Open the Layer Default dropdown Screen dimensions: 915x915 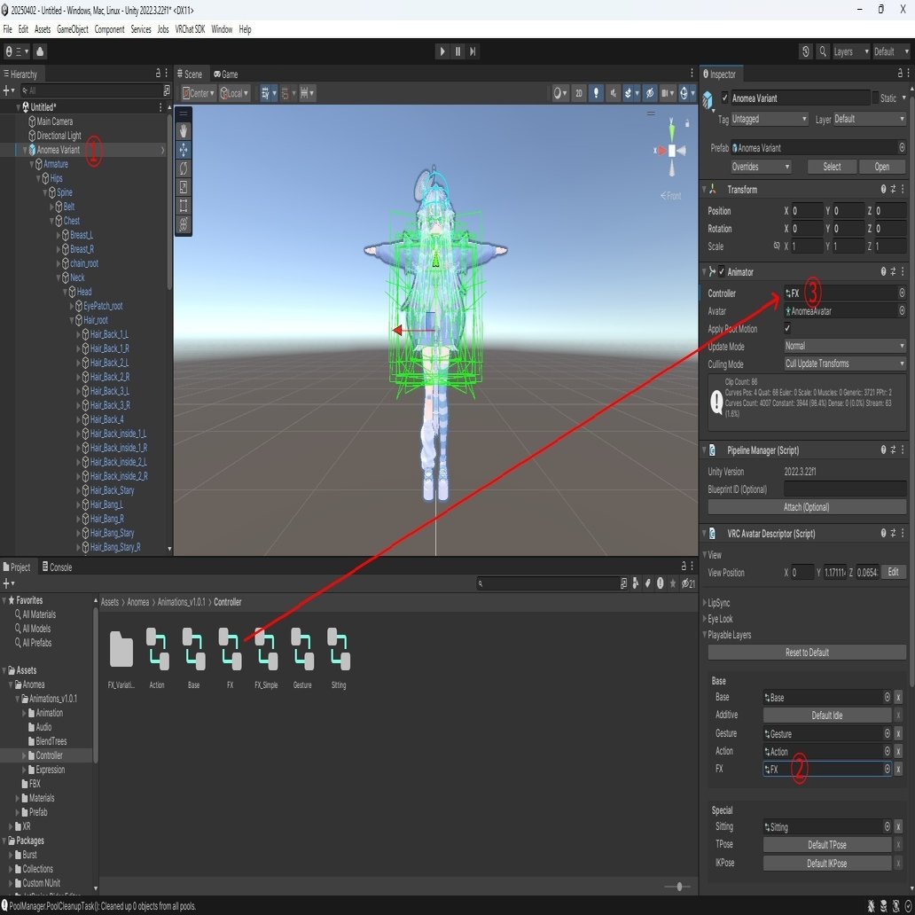(869, 119)
